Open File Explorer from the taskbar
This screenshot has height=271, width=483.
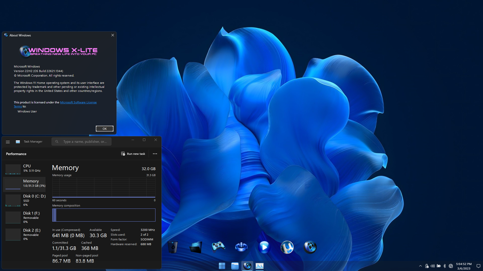235,266
